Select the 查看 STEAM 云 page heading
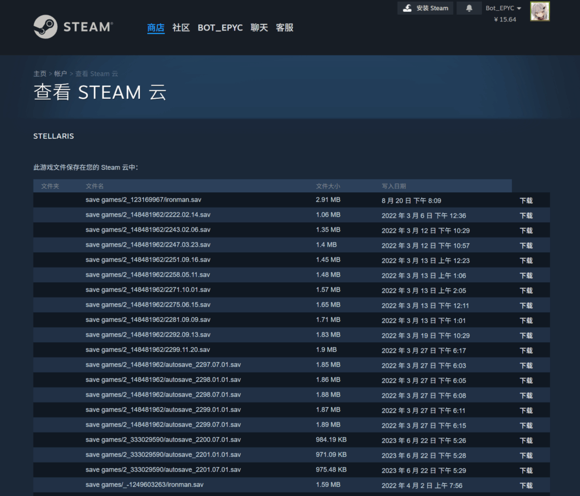This screenshot has width=580, height=496. (x=100, y=92)
